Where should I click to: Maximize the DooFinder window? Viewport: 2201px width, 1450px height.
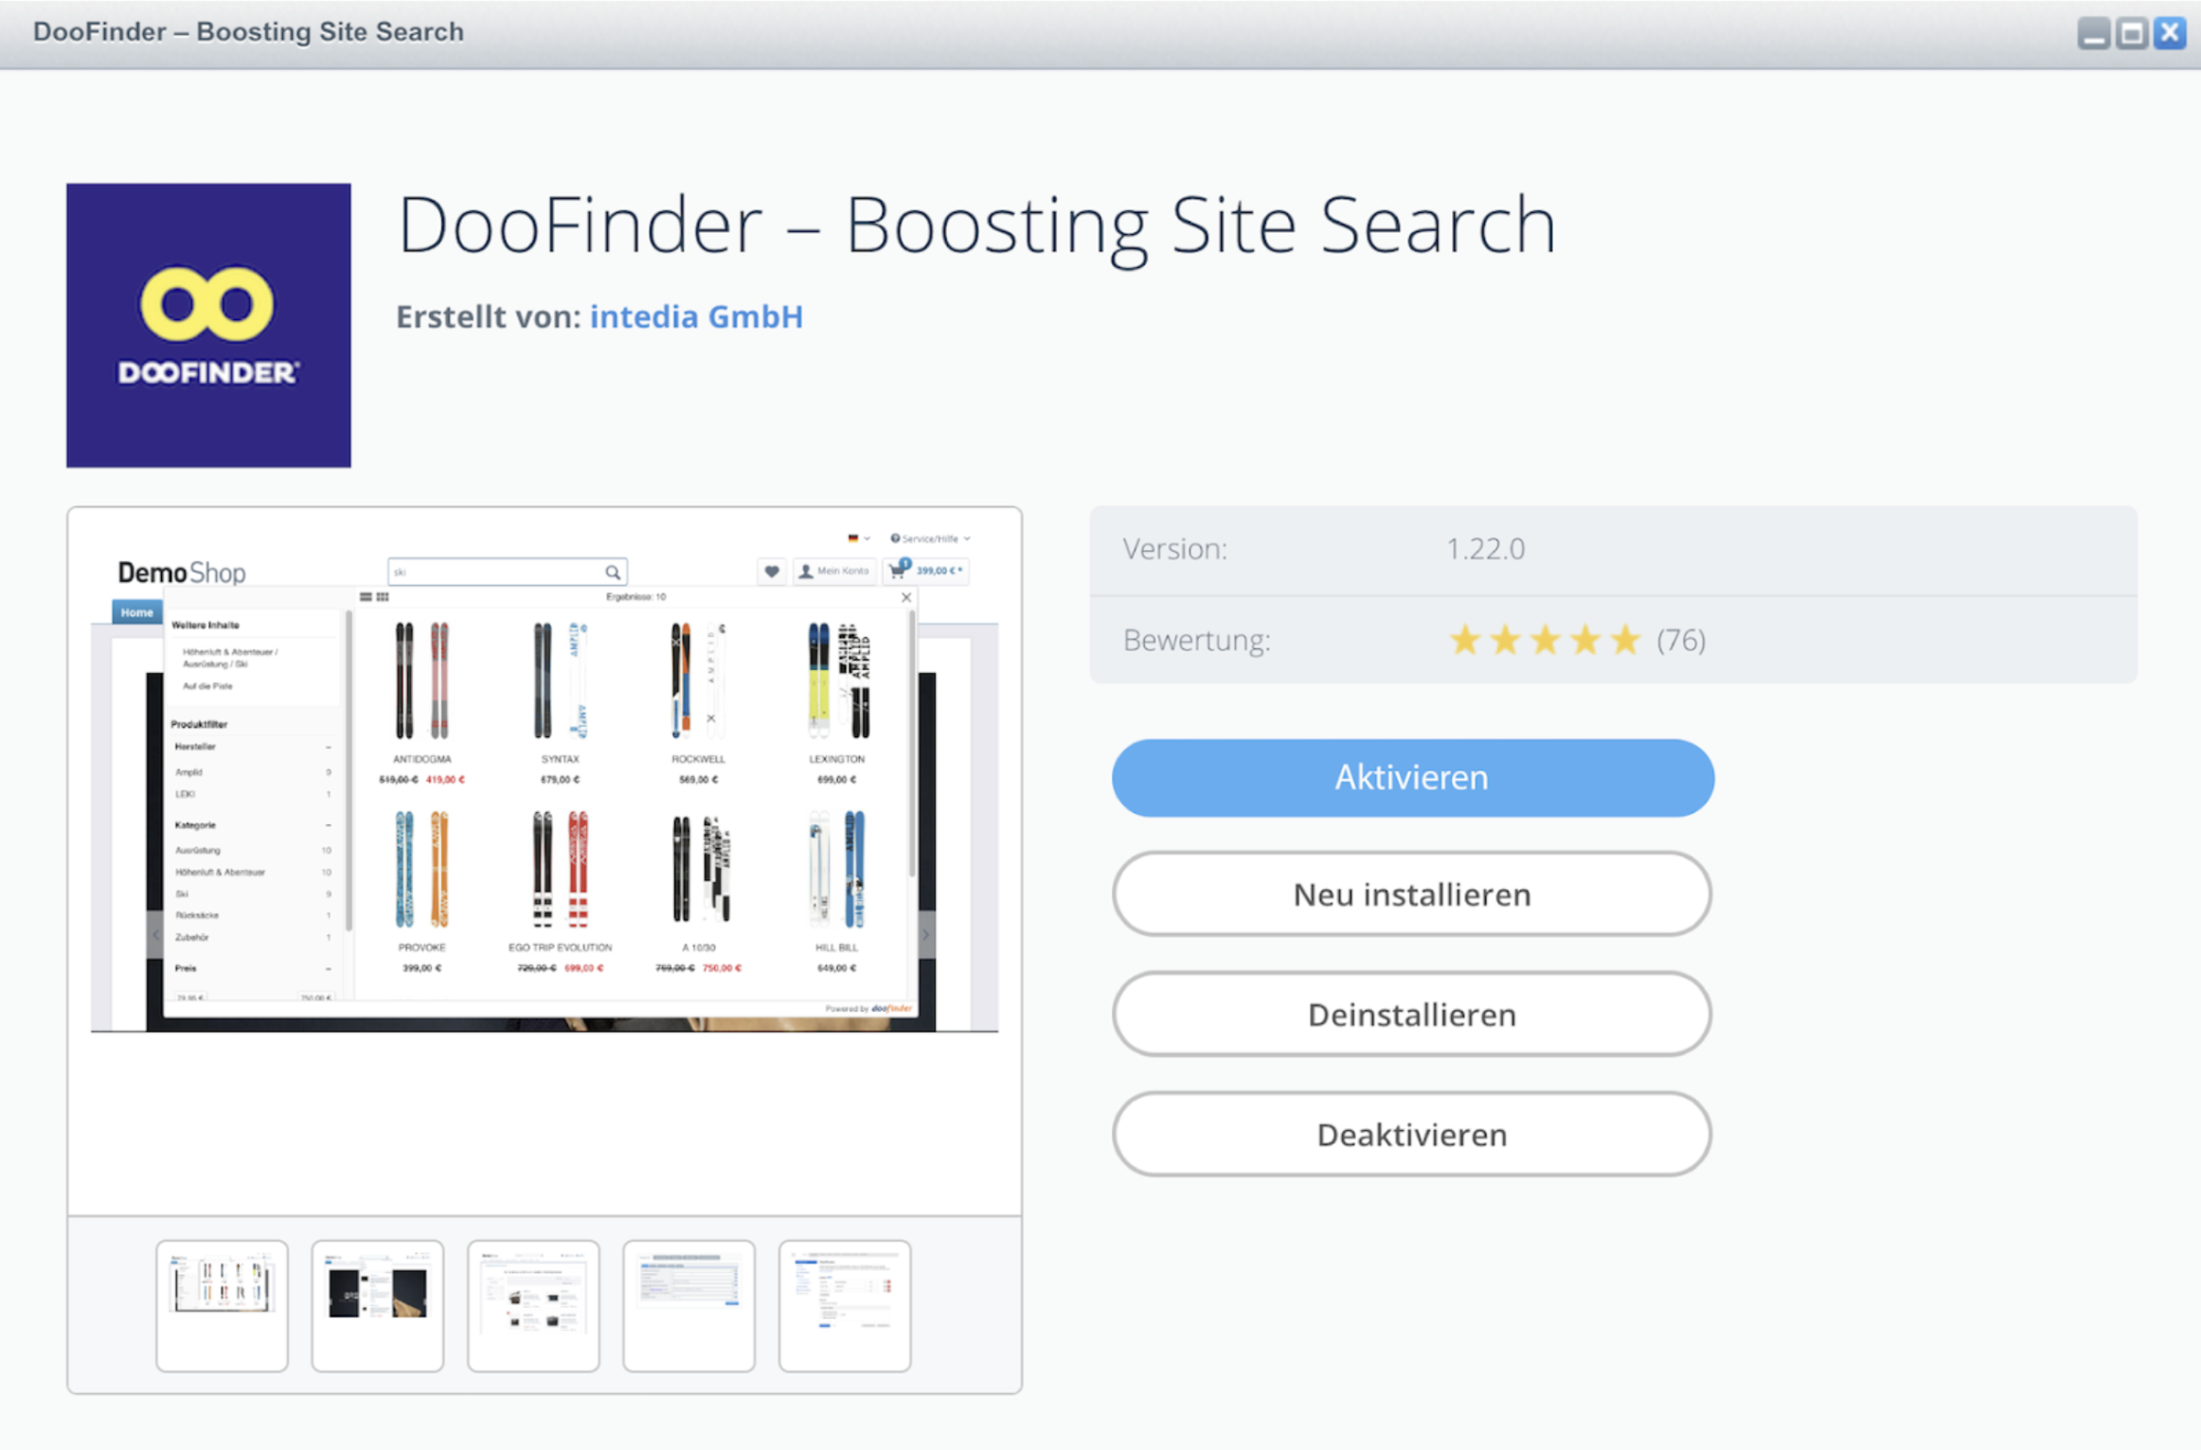(x=2131, y=33)
